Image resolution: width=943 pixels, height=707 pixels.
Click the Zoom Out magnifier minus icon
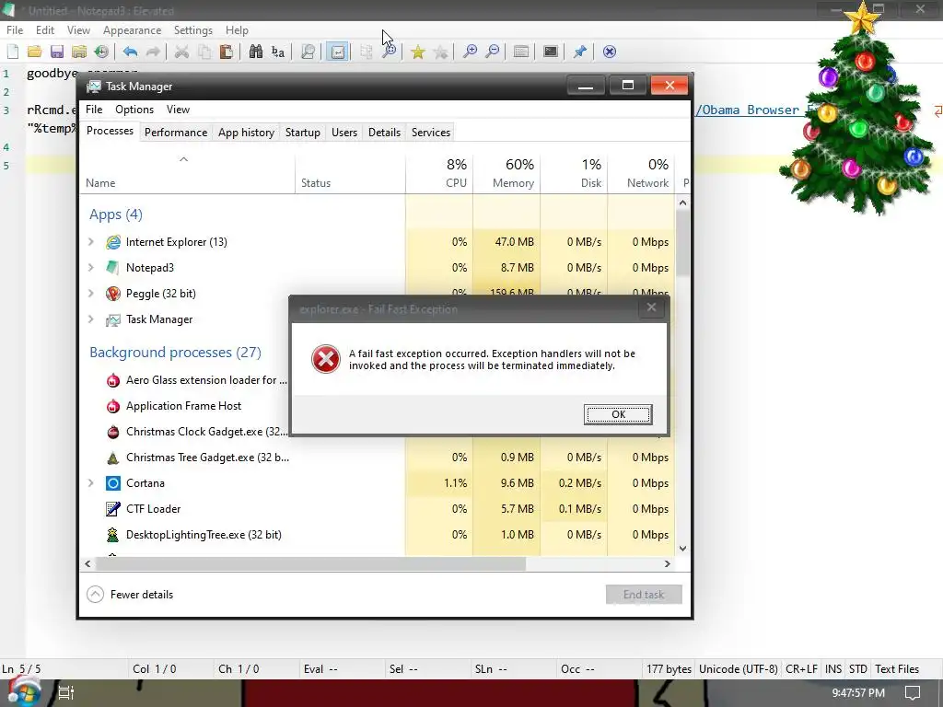(492, 52)
